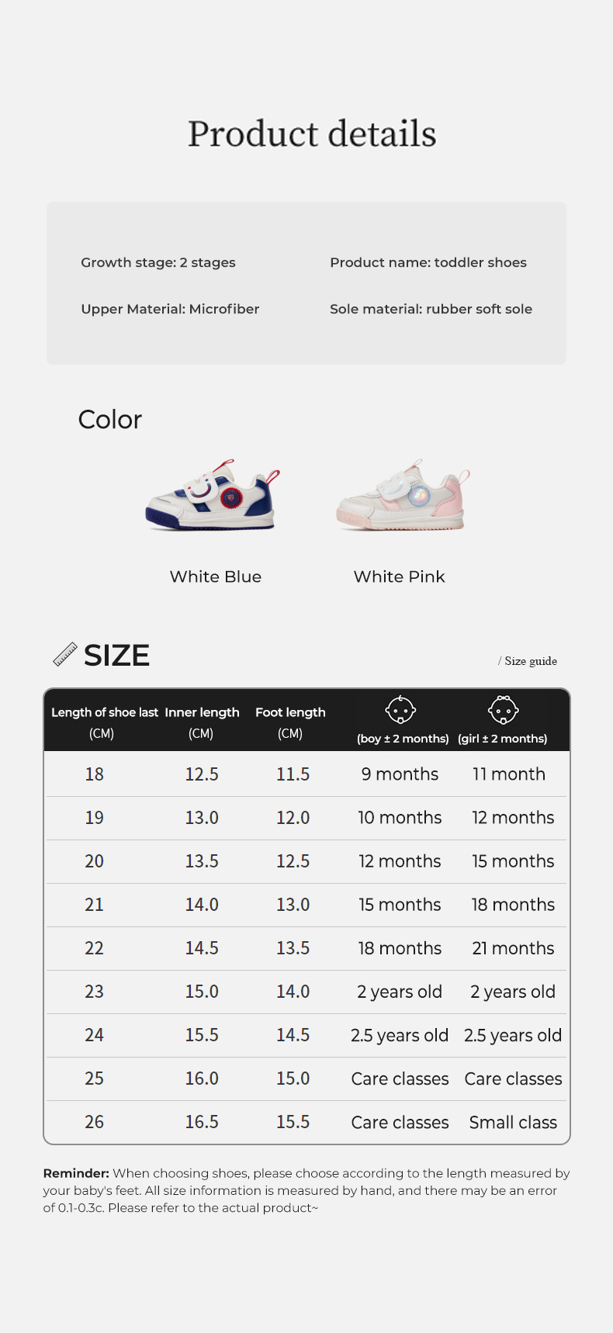
Task: Open the Size guide link
Action: tap(530, 661)
